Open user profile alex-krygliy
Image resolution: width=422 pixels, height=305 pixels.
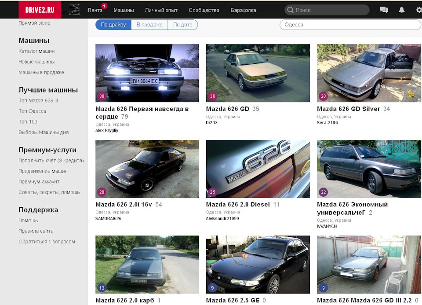coord(107,130)
